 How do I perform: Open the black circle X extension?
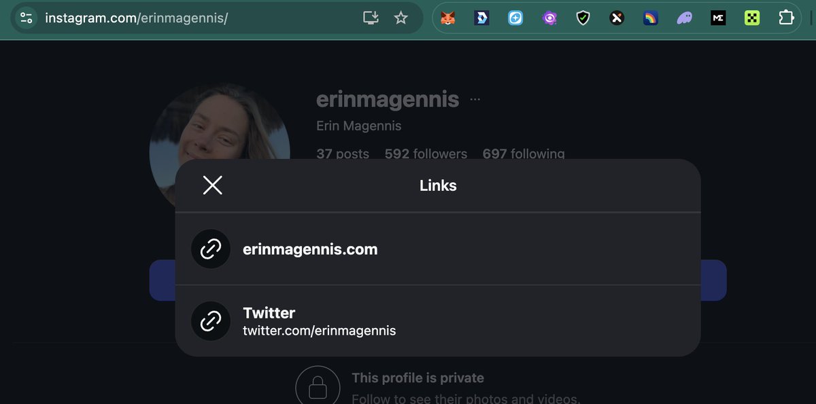pyautogui.click(x=617, y=18)
